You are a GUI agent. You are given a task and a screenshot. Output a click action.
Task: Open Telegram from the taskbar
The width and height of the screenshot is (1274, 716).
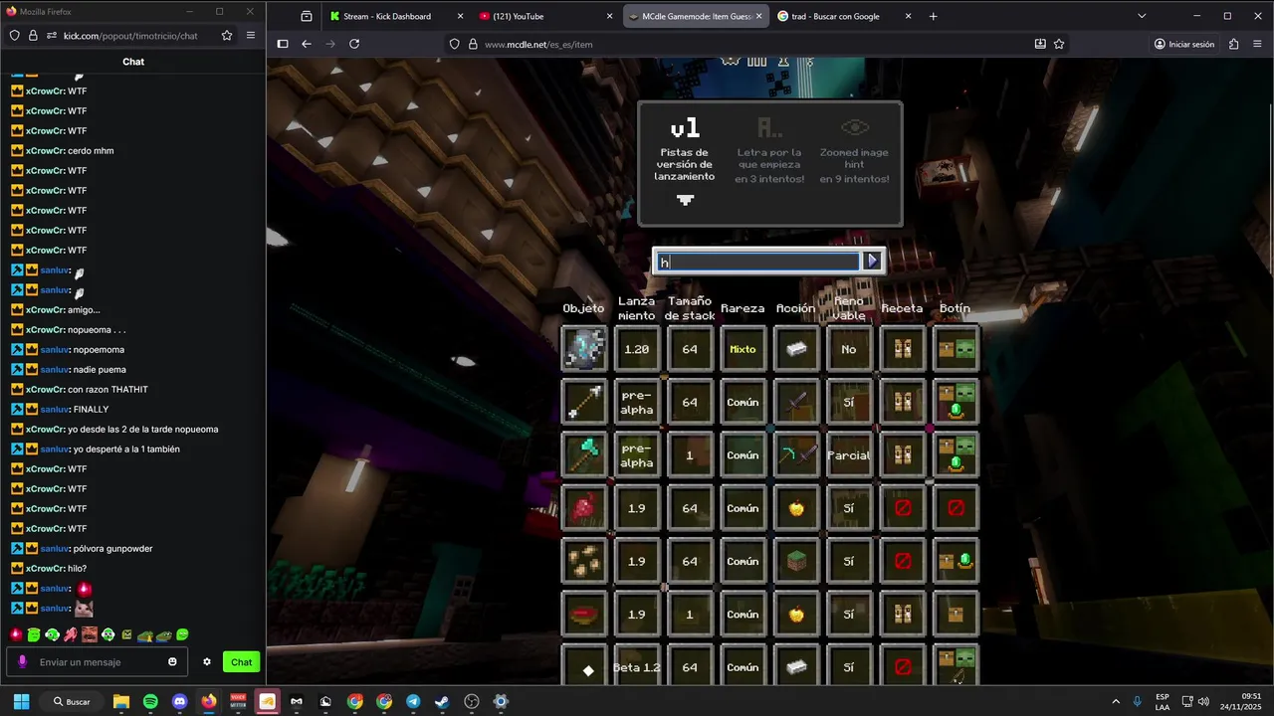[413, 701]
